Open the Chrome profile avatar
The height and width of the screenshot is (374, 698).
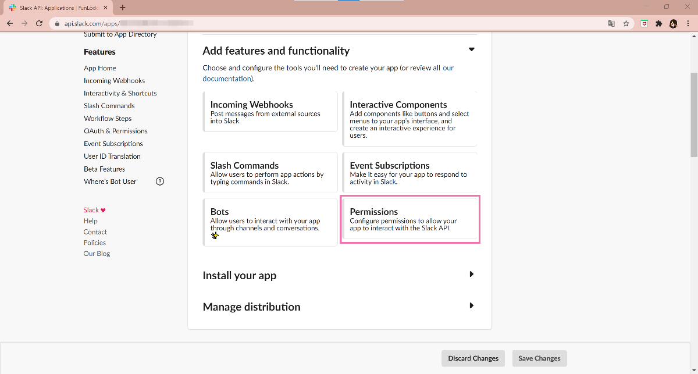pos(673,24)
